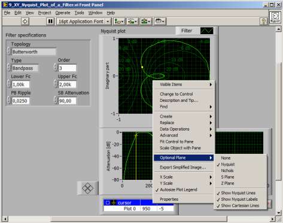283x223 pixels.
Task: Adjust the SB Attenuation stepper
Action: pos(56,101)
